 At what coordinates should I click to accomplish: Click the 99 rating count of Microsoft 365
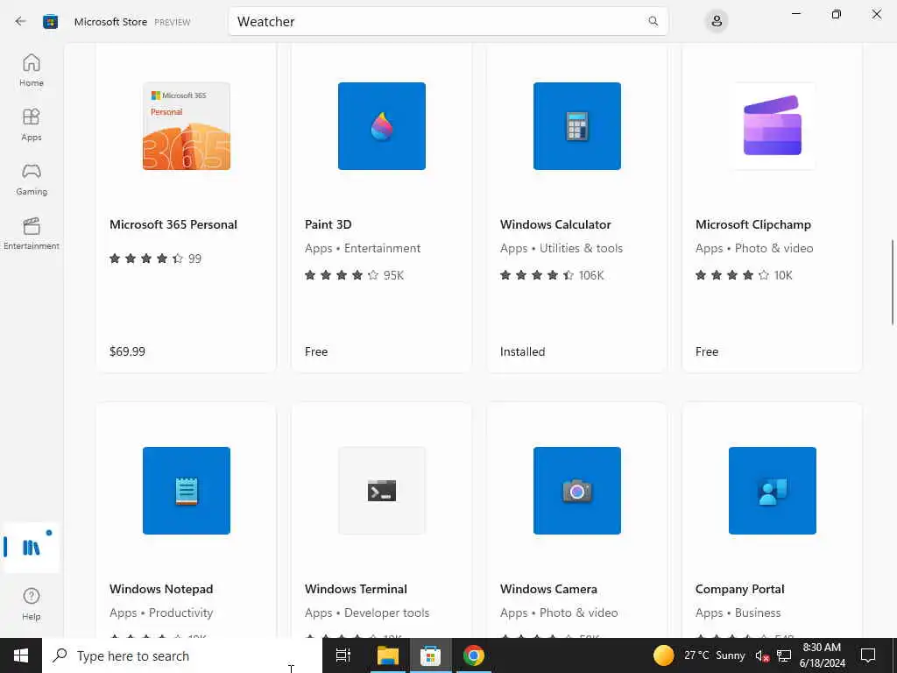[195, 259]
